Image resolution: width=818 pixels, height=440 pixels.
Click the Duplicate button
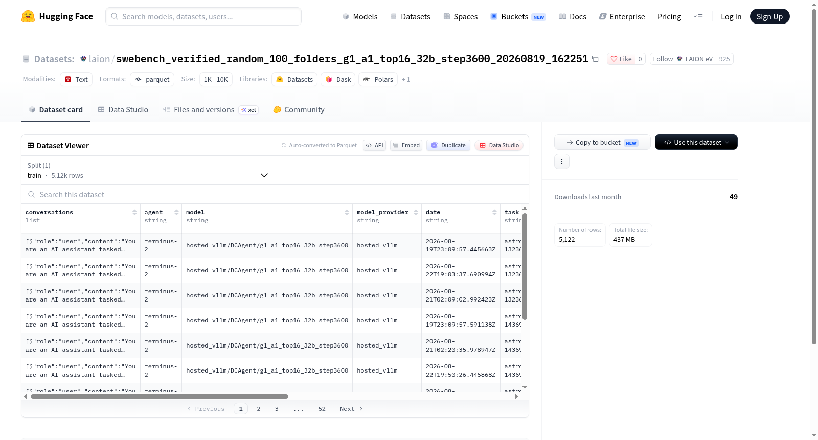click(448, 145)
